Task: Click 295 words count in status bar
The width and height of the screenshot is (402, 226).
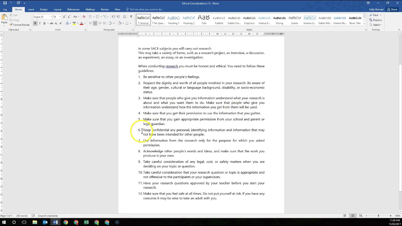Action: tap(22, 216)
